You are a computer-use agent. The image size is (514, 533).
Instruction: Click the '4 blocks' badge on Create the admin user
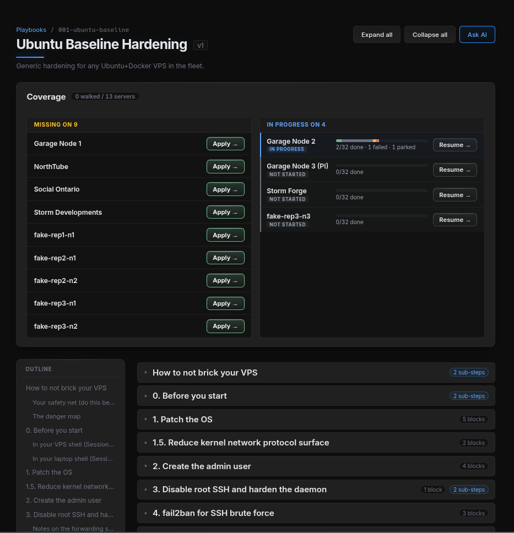pyautogui.click(x=473, y=466)
